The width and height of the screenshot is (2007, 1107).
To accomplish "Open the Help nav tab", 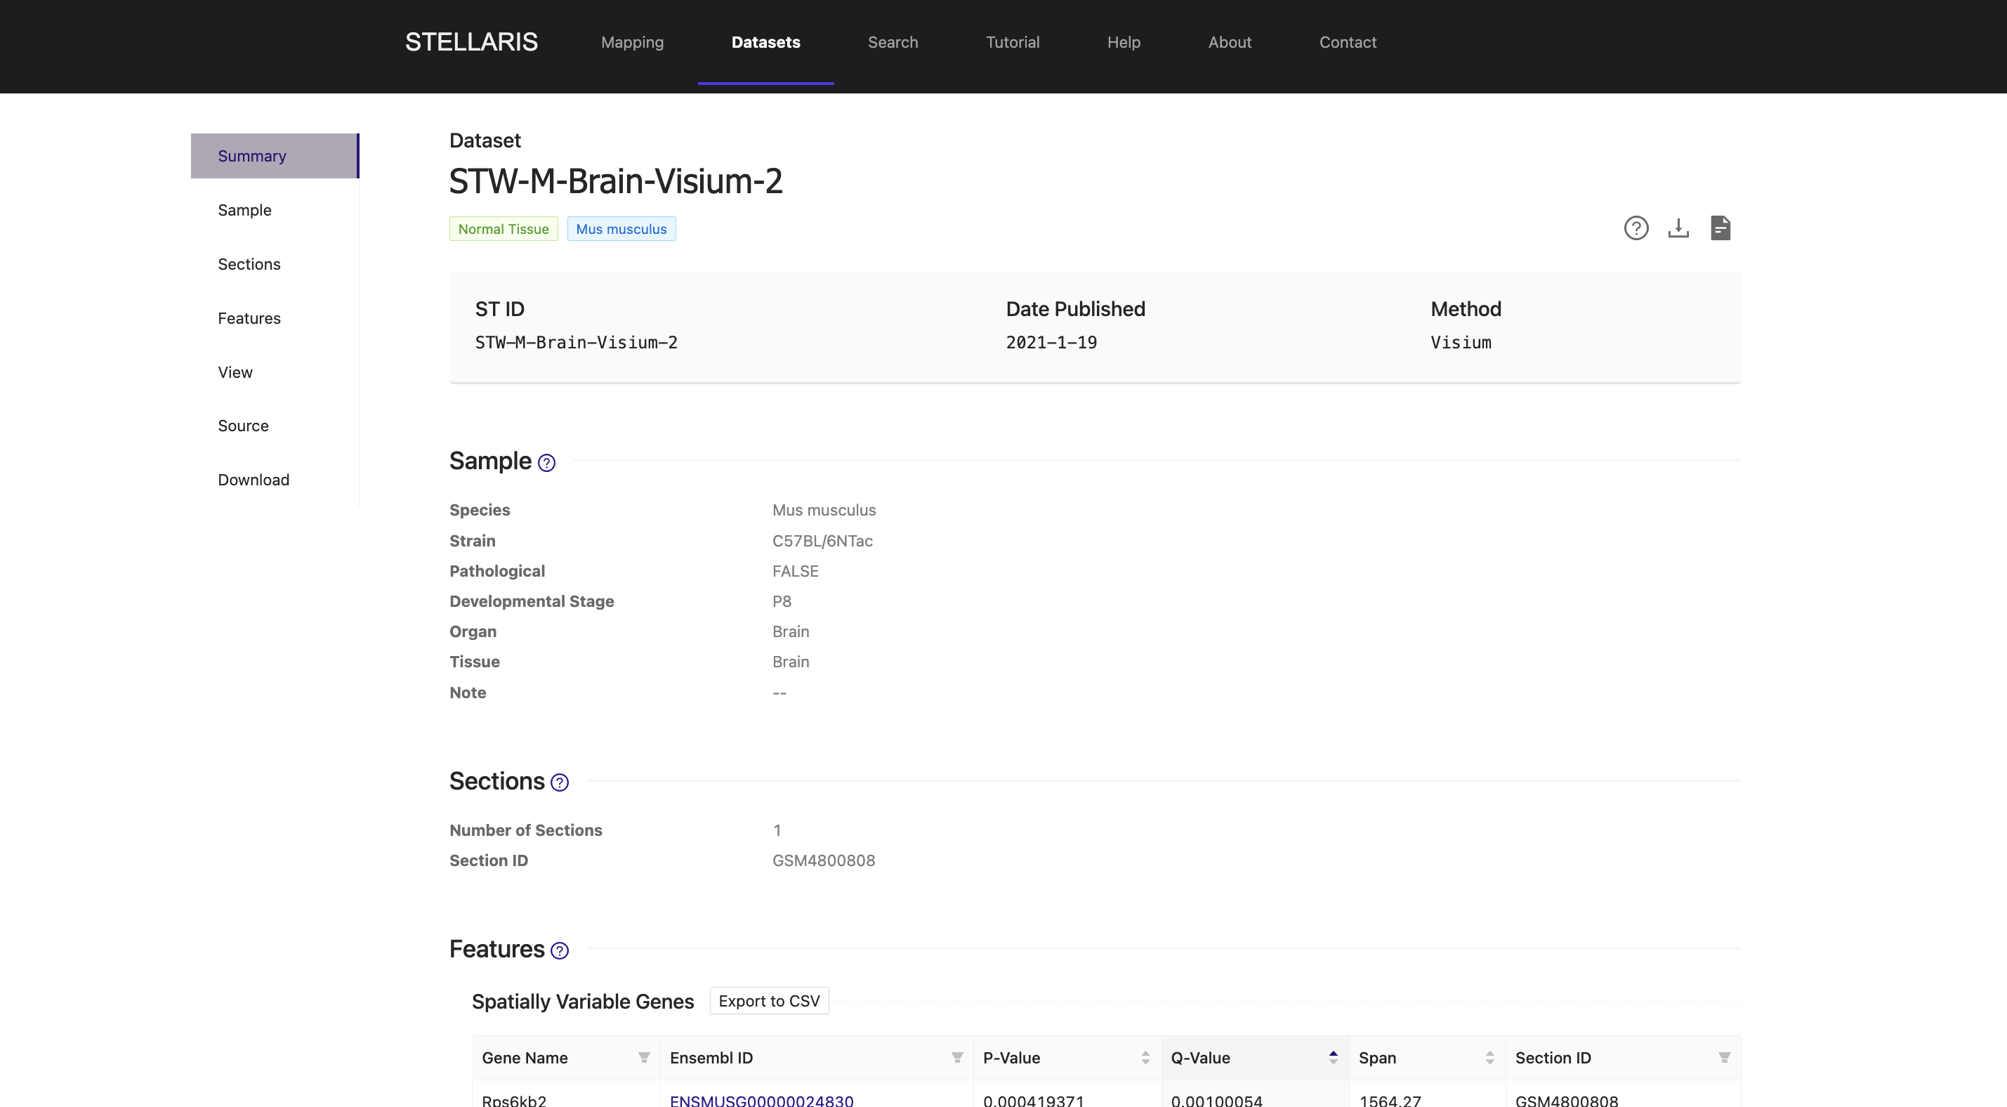I will click(x=1124, y=42).
